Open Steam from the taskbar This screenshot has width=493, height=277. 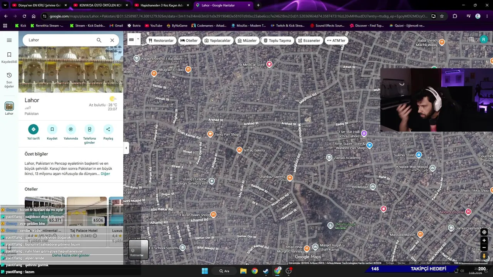266,271
